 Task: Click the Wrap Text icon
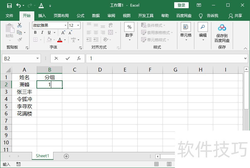point(110,25)
